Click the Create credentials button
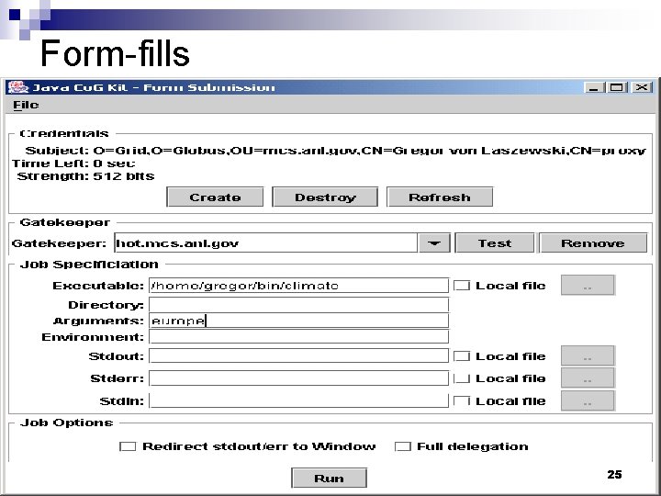The image size is (661, 496). pyautogui.click(x=215, y=197)
